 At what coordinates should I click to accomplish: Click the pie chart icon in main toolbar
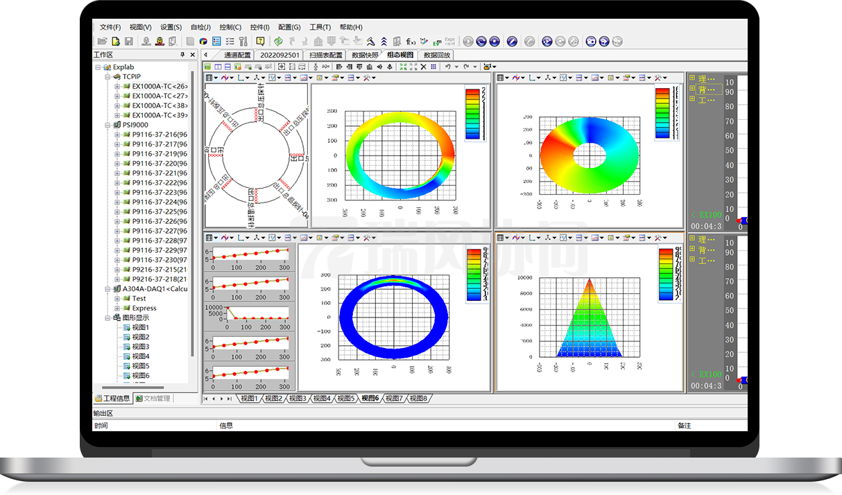coord(203,42)
